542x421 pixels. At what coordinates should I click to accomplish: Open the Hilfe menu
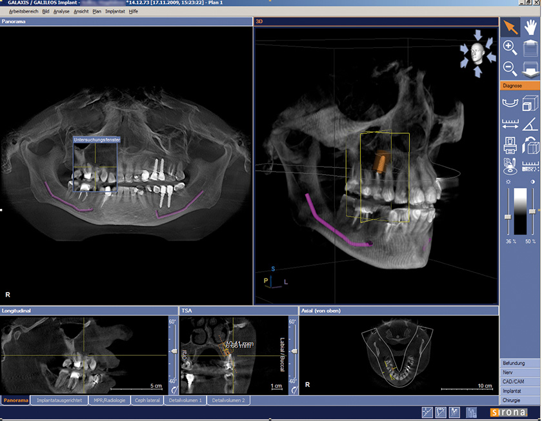[x=134, y=12]
